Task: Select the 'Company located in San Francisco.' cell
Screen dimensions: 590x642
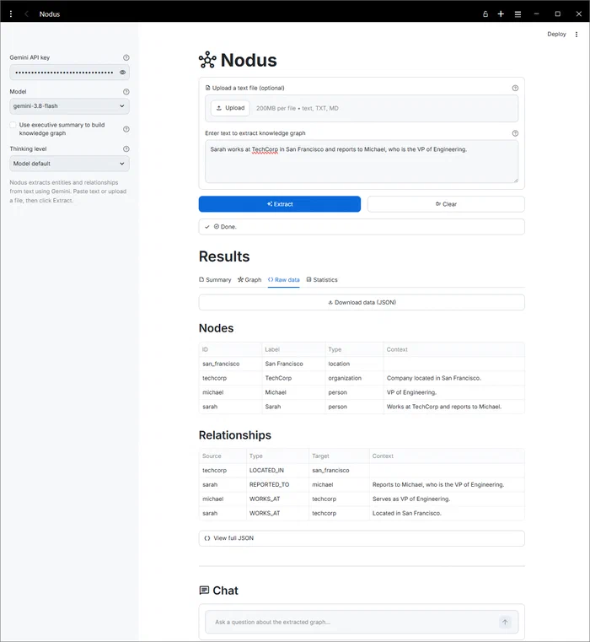Action: pyautogui.click(x=454, y=378)
